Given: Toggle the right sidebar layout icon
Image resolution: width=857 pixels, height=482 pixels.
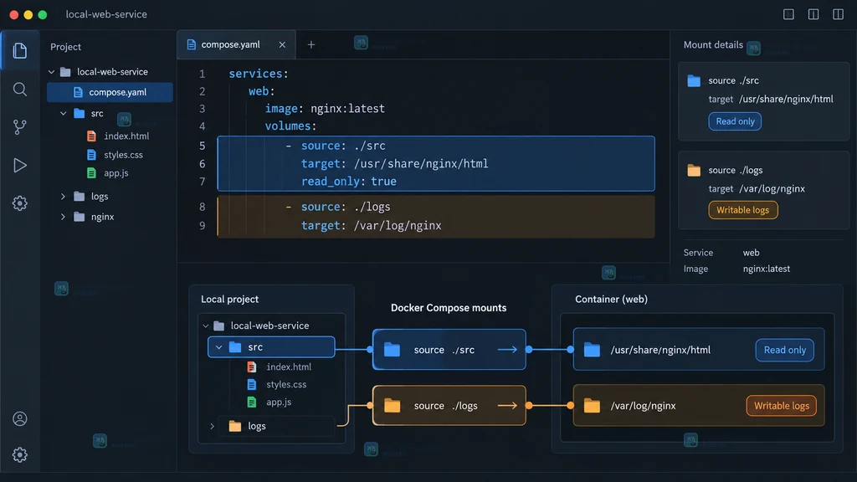Looking at the screenshot, I should 838,14.
